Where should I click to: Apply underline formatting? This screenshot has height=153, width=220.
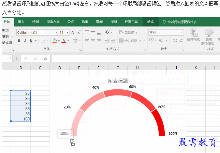(x=31, y=41)
